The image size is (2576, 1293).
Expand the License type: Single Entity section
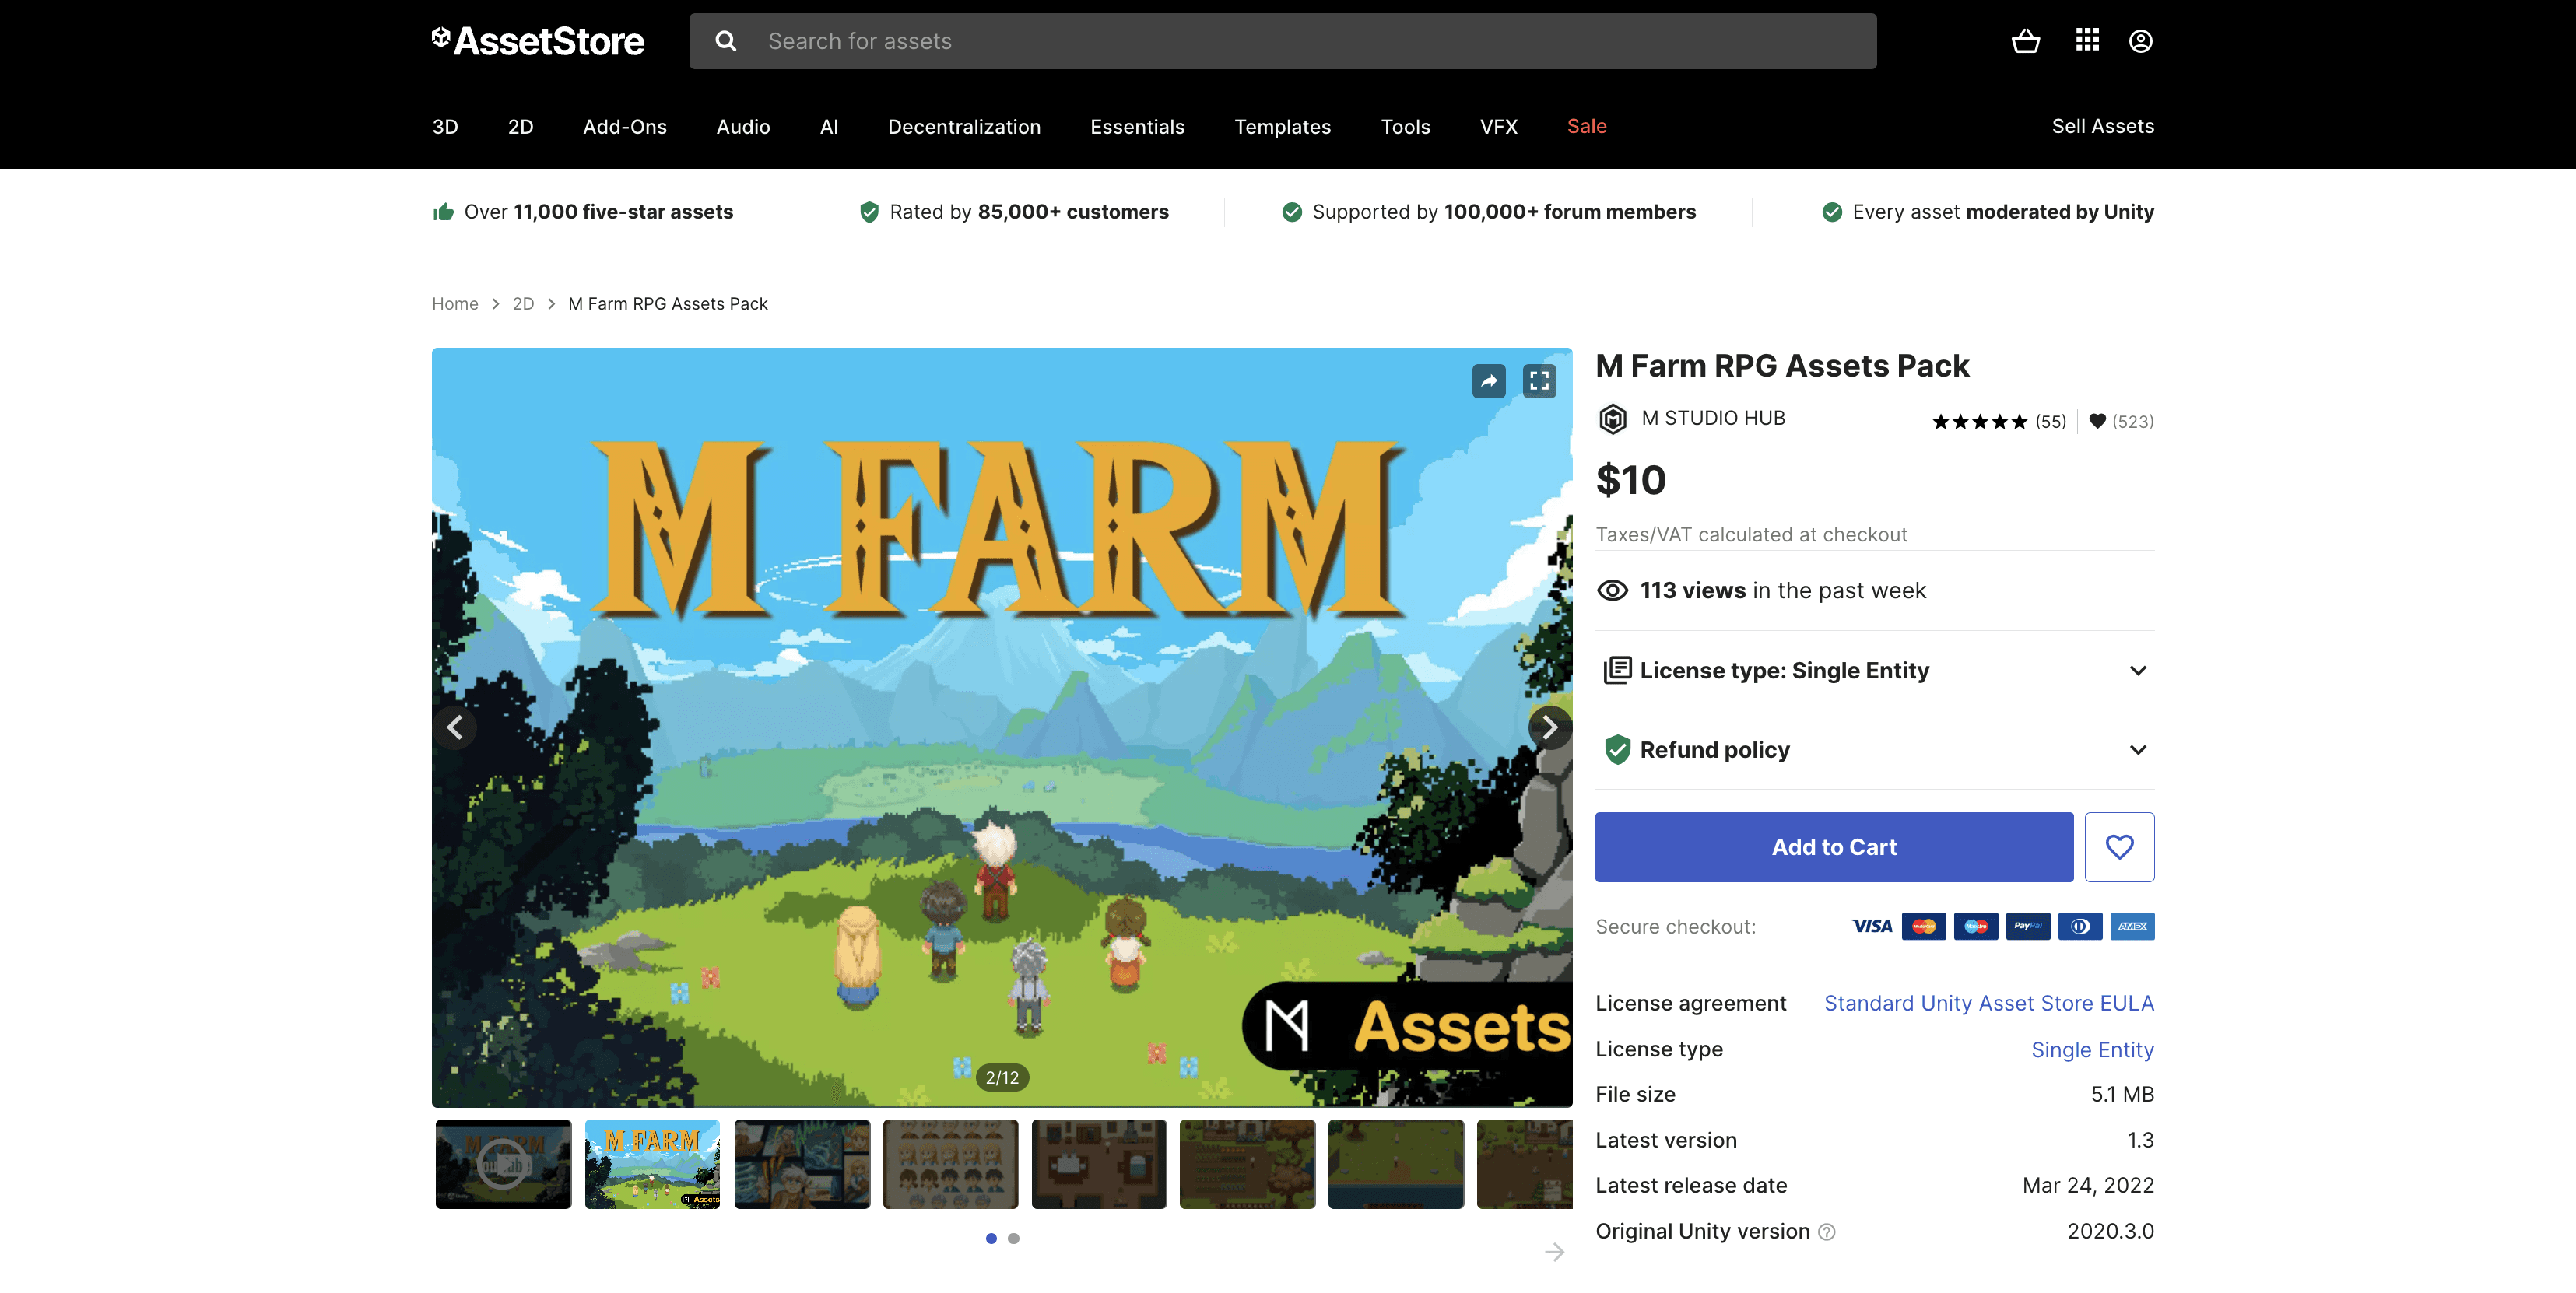(x=1874, y=671)
